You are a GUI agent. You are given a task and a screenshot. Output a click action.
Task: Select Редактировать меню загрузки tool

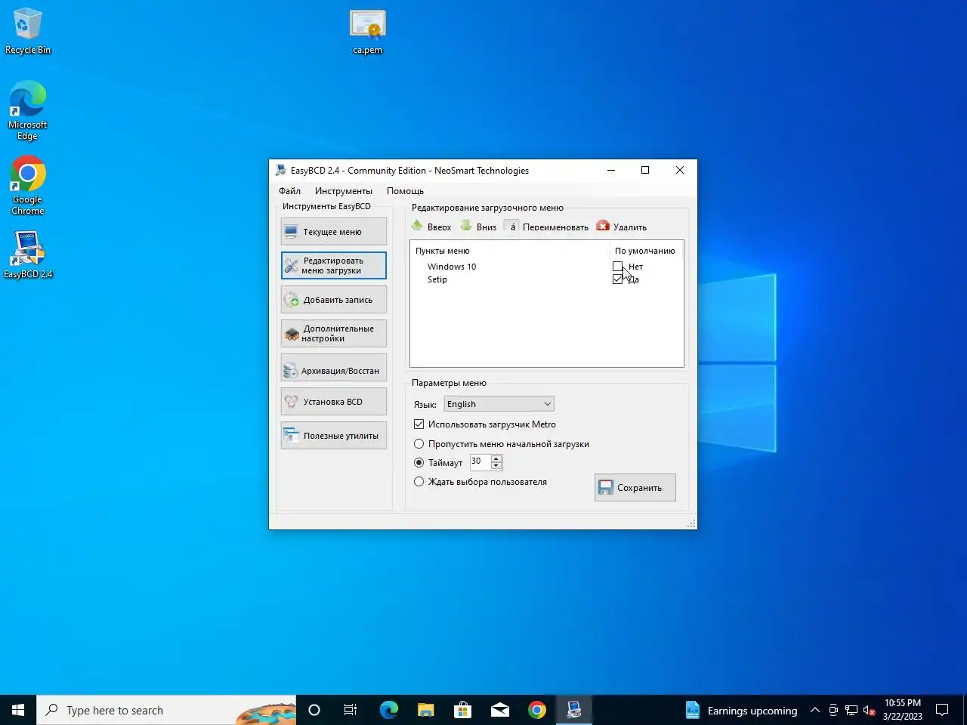pyautogui.click(x=333, y=266)
